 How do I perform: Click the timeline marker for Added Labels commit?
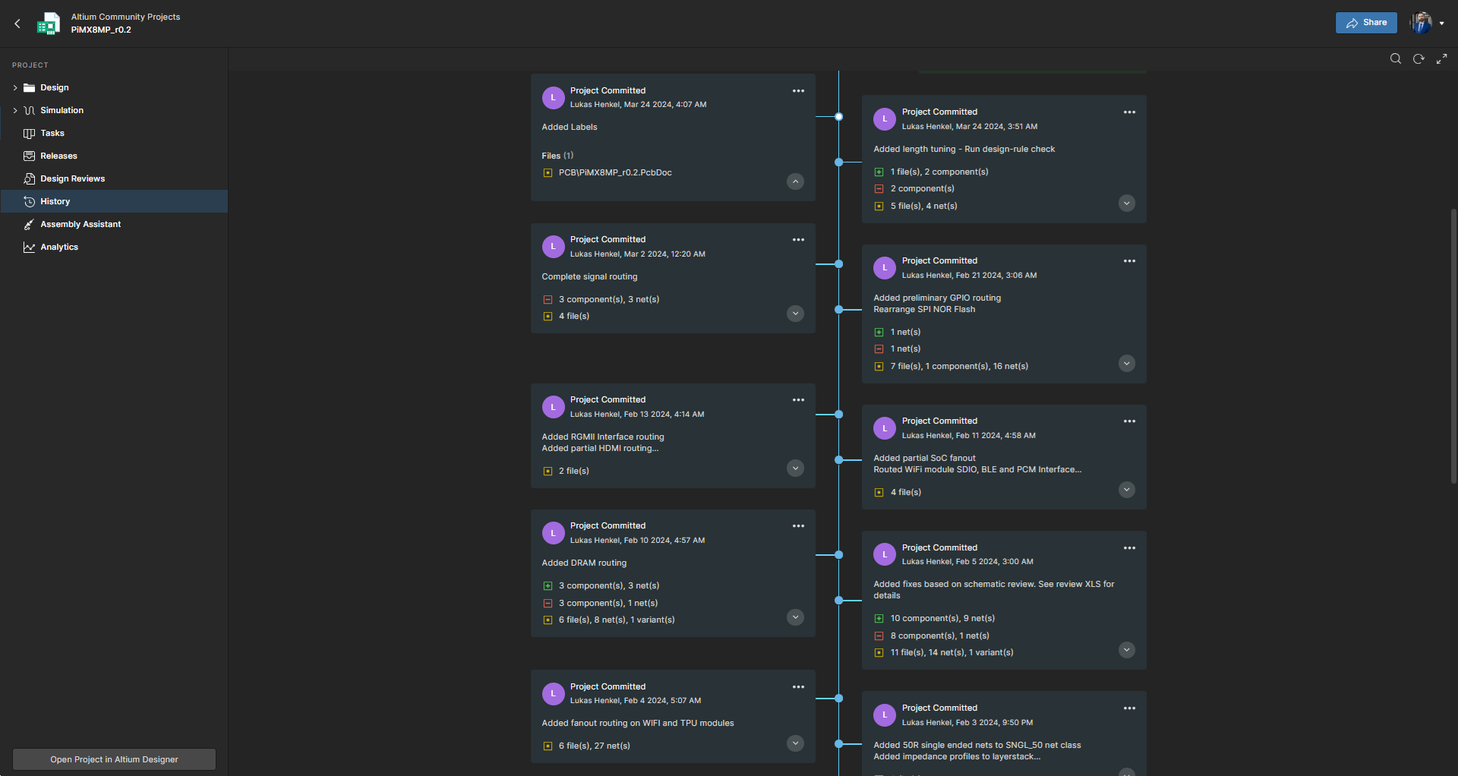pyautogui.click(x=838, y=117)
